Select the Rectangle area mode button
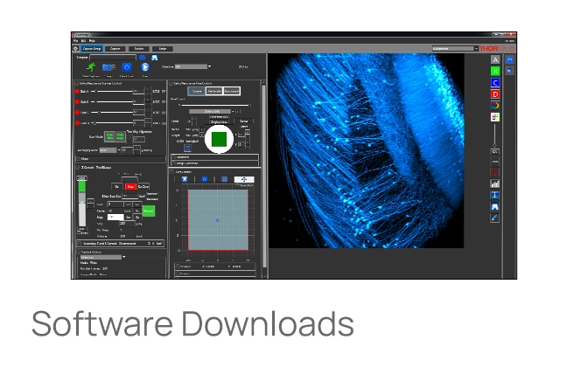Image resolution: width=588 pixels, height=367 pixels. pyautogui.click(x=214, y=91)
